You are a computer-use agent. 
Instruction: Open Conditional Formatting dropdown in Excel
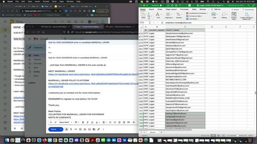(x=197, y=13)
